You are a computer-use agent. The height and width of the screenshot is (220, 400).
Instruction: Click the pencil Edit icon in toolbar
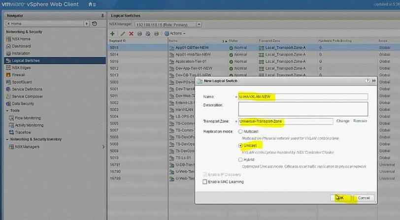coord(122,33)
